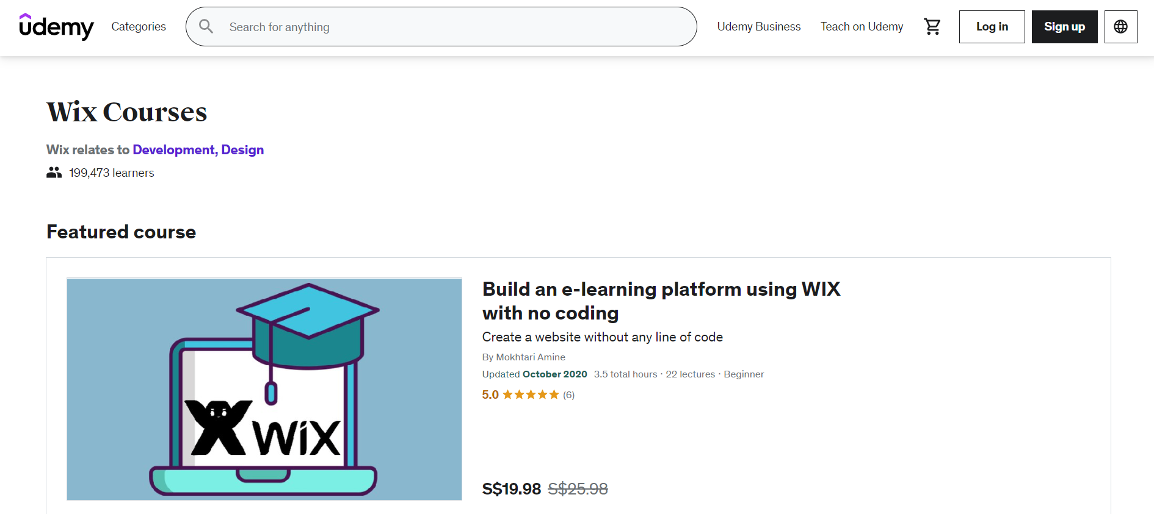Click the Sign up button
Image resolution: width=1154 pixels, height=514 pixels.
pos(1064,27)
